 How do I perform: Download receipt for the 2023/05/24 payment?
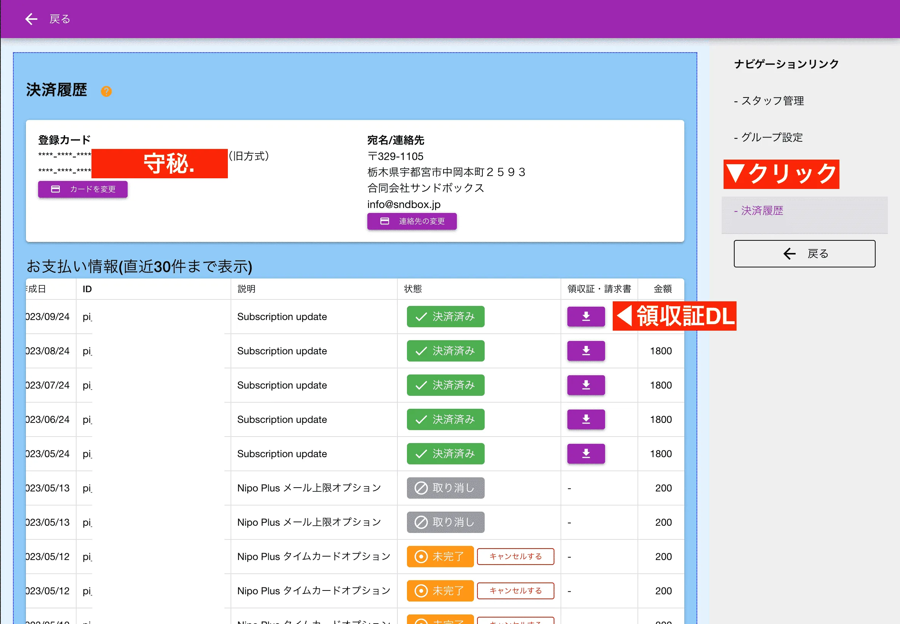tap(586, 454)
